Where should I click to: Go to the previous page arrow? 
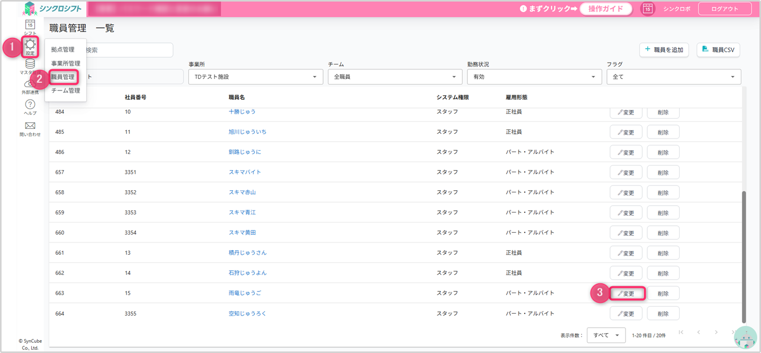coord(698,332)
